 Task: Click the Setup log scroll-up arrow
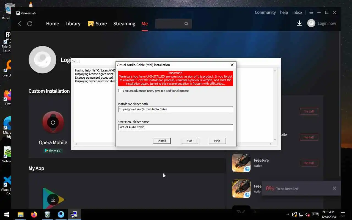(x=275, y=71)
